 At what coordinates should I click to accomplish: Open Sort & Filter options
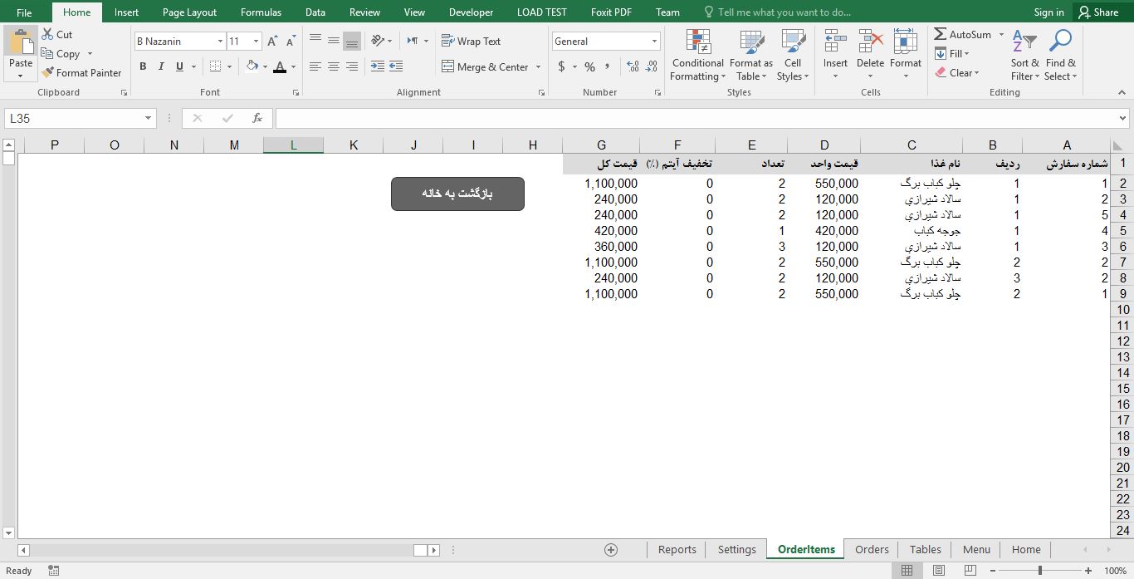point(1024,55)
